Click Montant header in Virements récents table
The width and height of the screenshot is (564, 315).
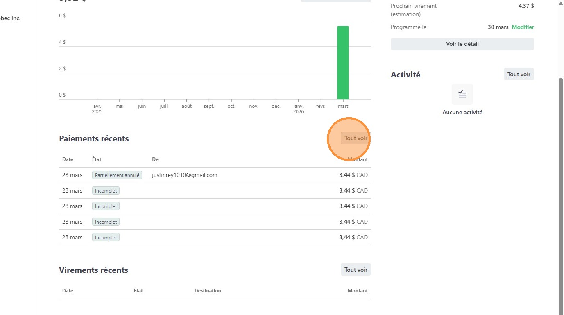(x=358, y=291)
